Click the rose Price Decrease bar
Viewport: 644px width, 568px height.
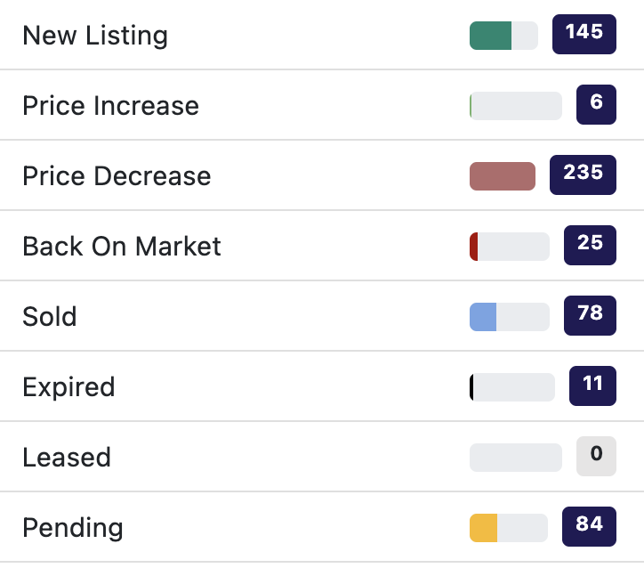coord(502,176)
